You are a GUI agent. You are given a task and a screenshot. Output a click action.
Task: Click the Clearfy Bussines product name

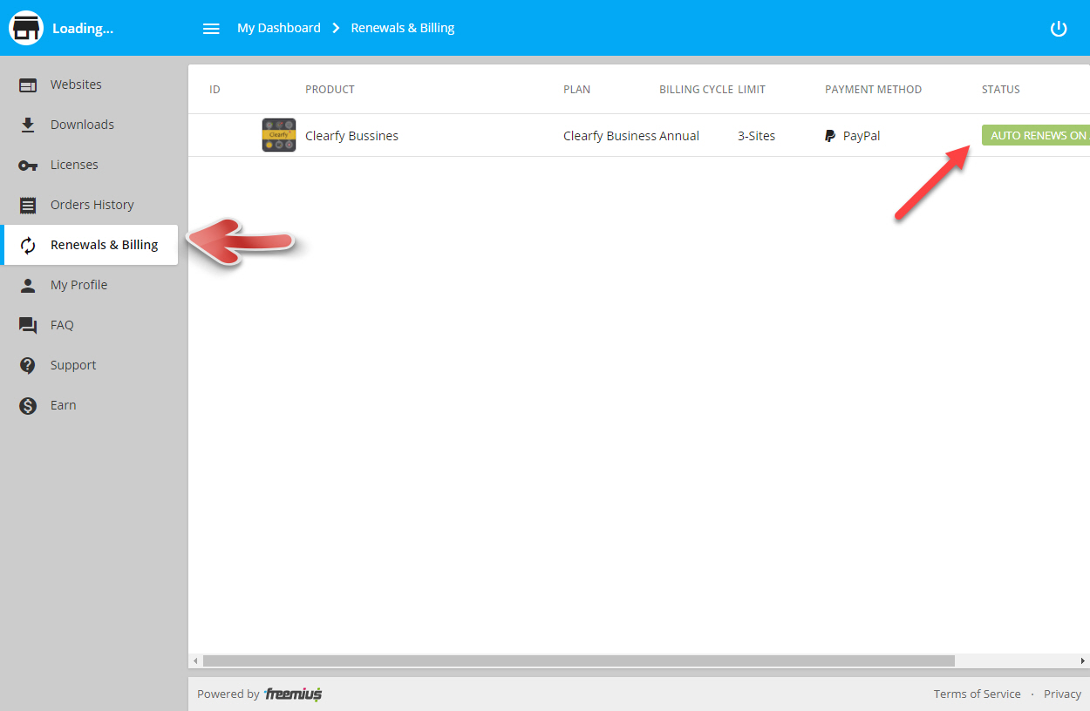click(x=351, y=136)
